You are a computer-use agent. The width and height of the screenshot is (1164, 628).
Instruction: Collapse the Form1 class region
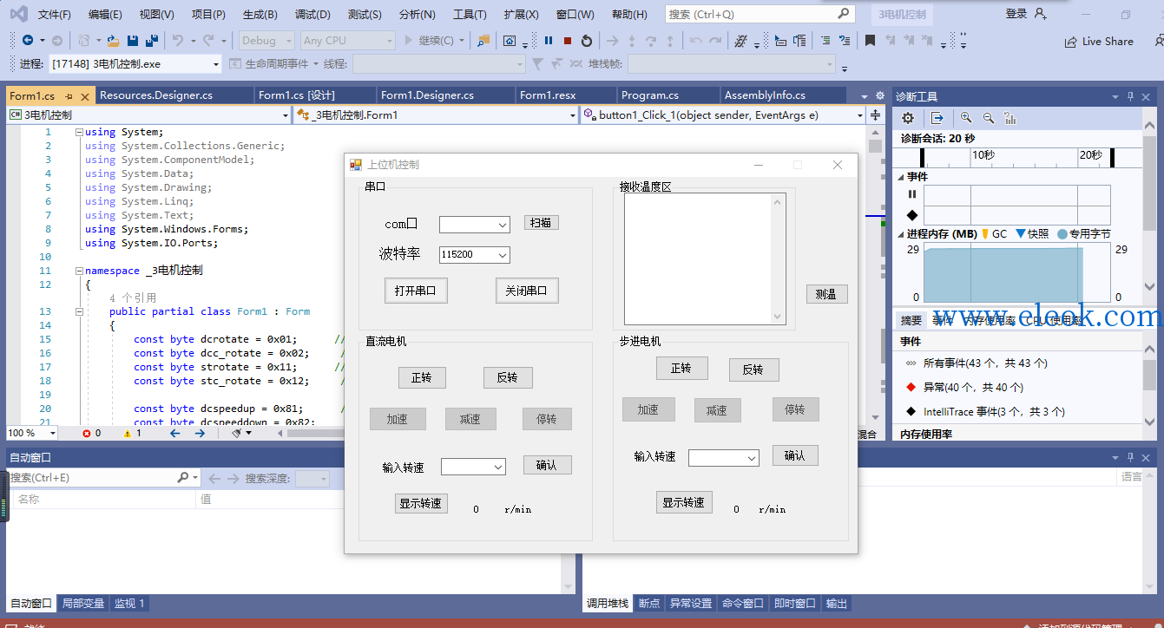click(79, 311)
